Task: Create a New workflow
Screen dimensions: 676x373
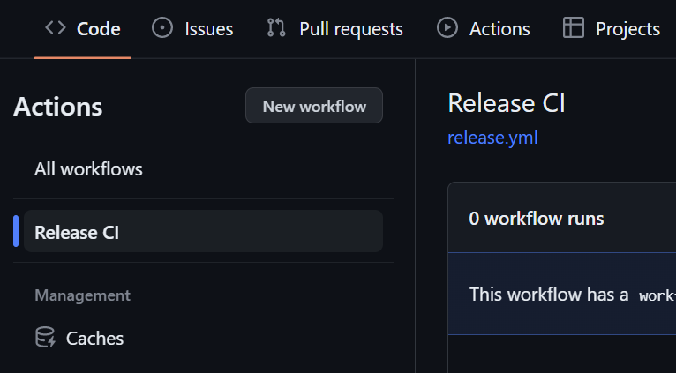Action: coord(314,106)
